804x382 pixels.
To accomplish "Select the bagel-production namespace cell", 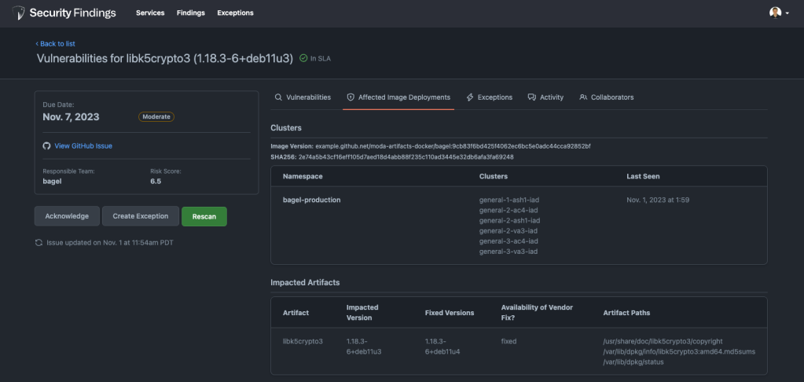I will 312,200.
